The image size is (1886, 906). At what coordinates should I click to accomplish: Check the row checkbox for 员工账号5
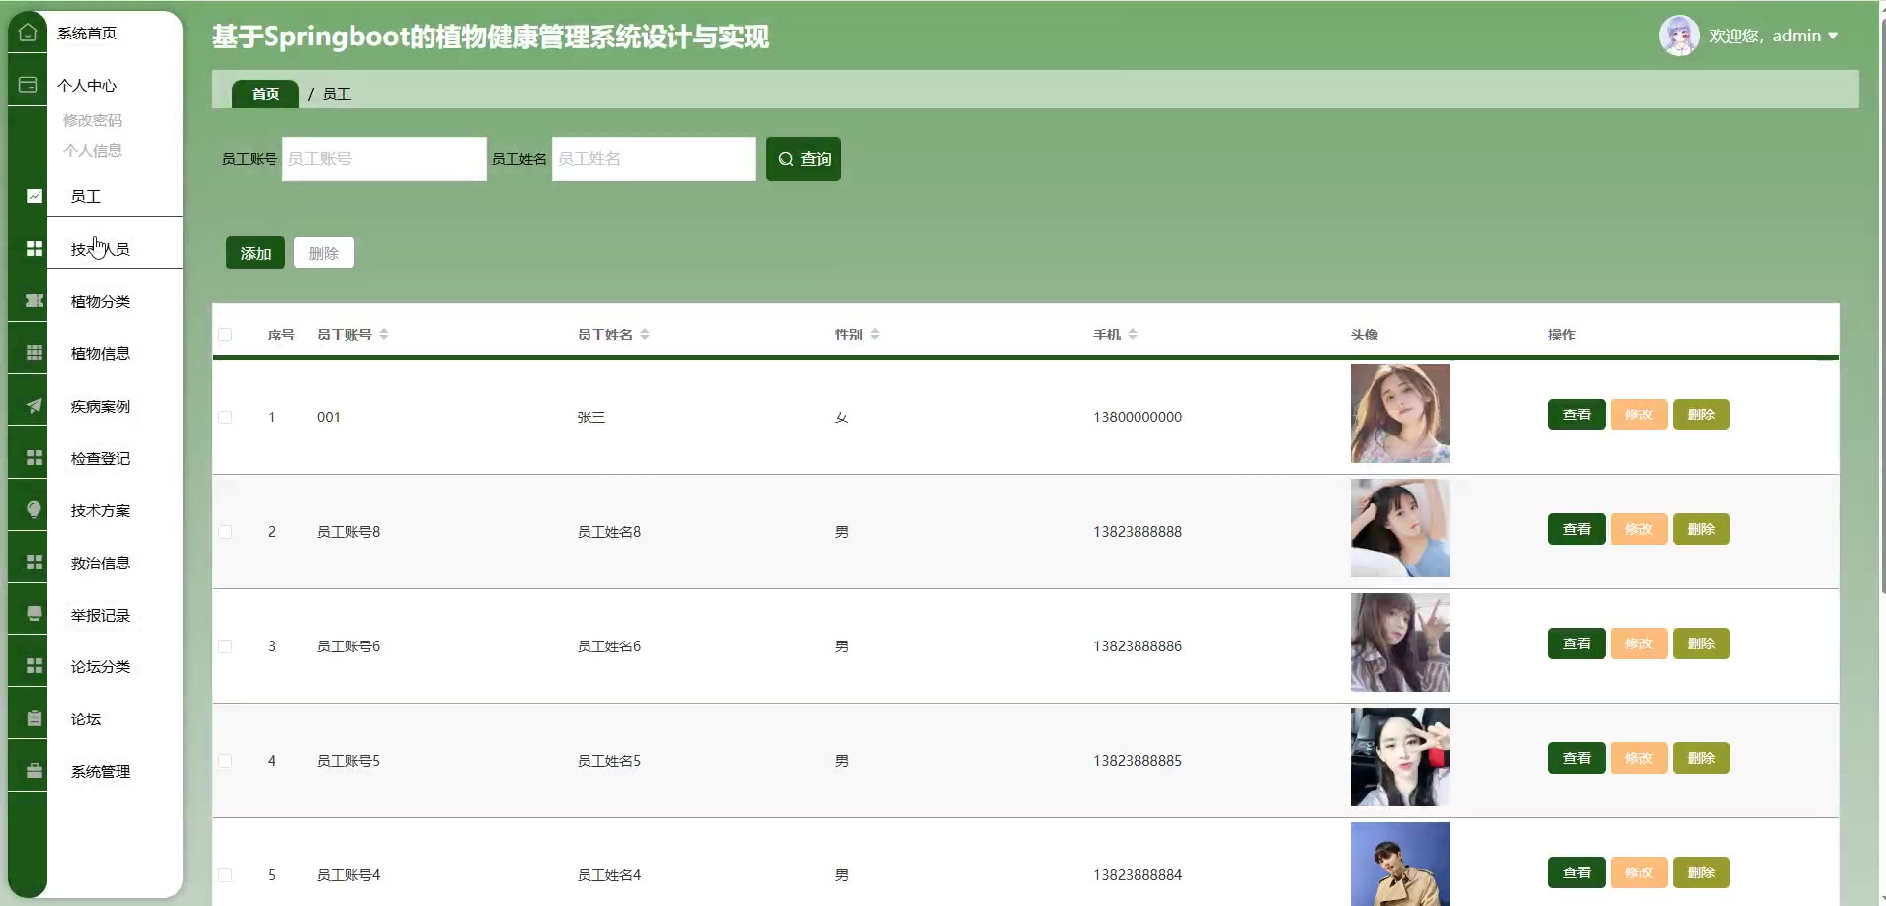(225, 761)
